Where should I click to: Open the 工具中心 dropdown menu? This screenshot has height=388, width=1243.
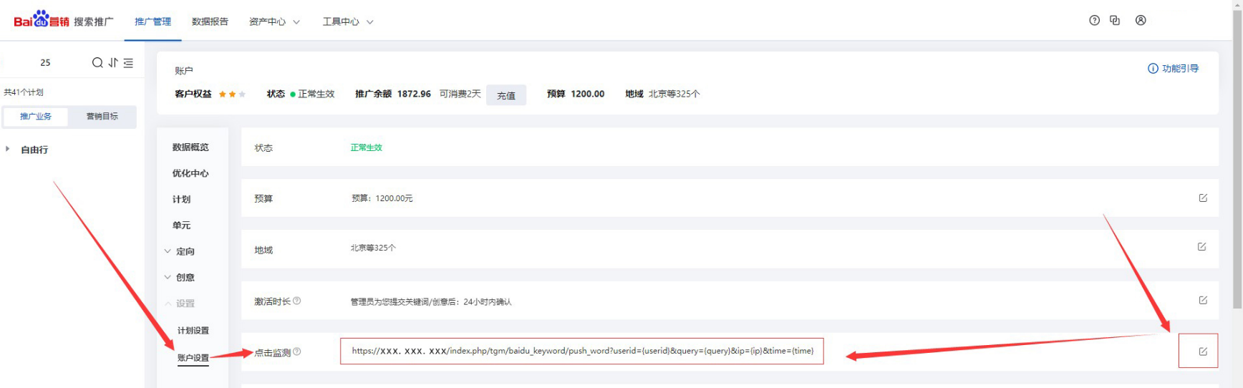[348, 22]
